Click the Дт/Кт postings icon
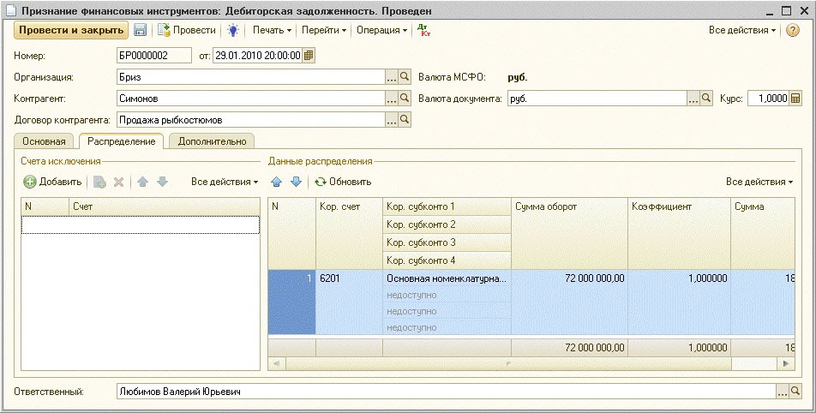Image resolution: width=816 pixels, height=413 pixels. point(423,30)
